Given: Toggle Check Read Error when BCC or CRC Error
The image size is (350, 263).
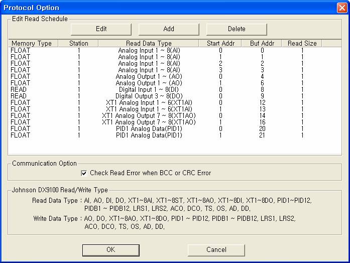Looking at the screenshot, I should (x=84, y=173).
